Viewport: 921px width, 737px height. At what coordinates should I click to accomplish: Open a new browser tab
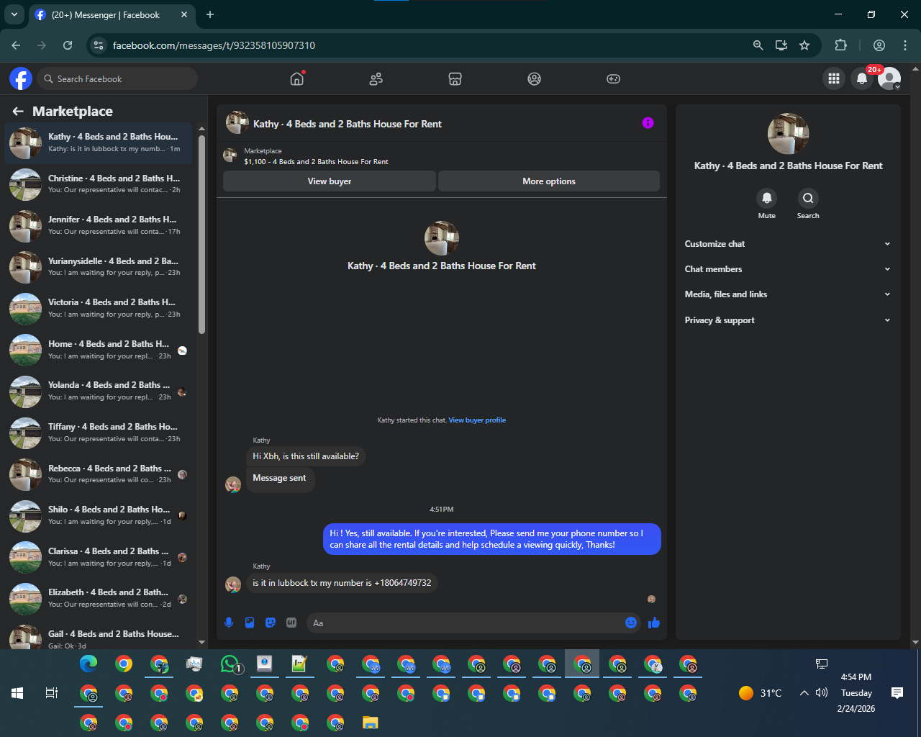[210, 14]
